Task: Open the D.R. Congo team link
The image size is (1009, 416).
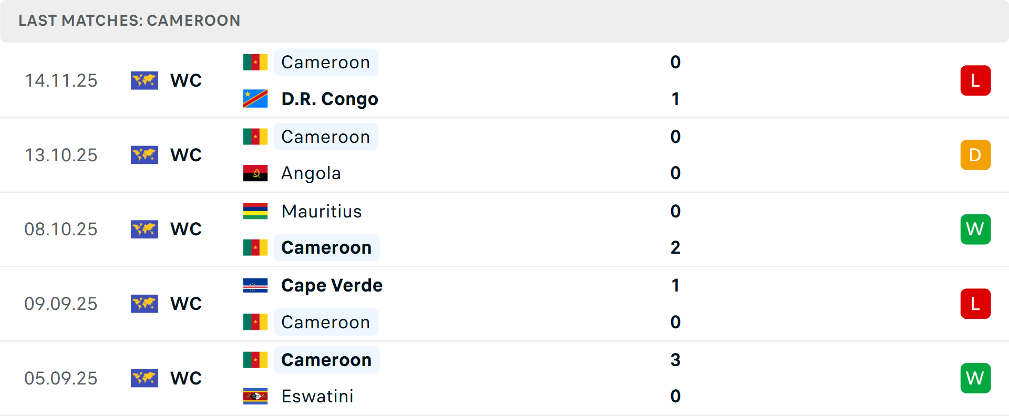Action: [x=330, y=99]
